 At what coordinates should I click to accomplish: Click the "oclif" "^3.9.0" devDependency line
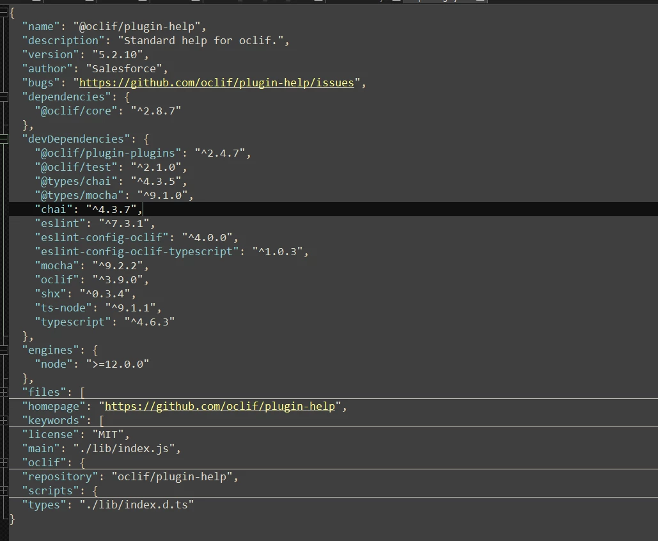click(x=92, y=279)
